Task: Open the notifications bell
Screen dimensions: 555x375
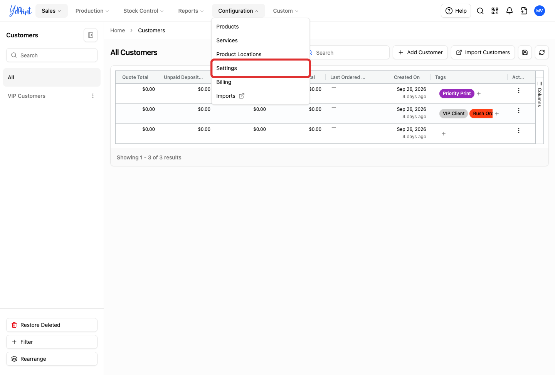Action: click(x=510, y=11)
